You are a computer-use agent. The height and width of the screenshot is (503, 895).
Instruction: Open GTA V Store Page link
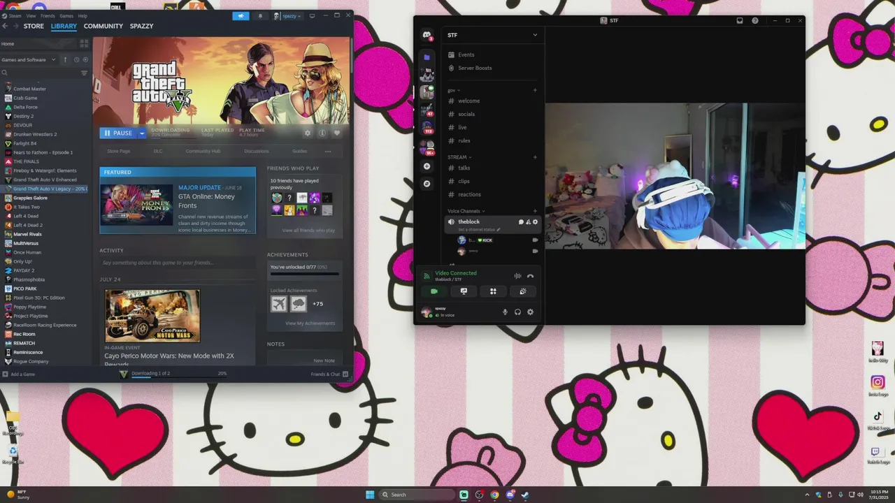[118, 151]
